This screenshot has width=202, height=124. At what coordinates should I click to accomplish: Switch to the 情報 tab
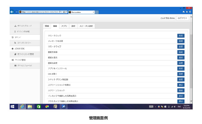pos(47,26)
